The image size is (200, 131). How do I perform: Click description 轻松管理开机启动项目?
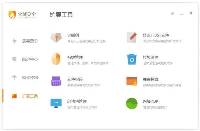[82, 107]
